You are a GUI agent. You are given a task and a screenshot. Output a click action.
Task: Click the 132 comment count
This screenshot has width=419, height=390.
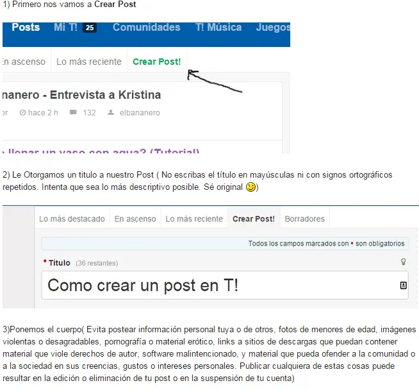tap(89, 113)
